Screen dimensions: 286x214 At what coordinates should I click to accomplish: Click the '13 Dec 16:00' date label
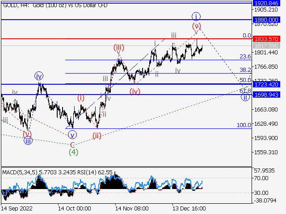(x=189, y=209)
